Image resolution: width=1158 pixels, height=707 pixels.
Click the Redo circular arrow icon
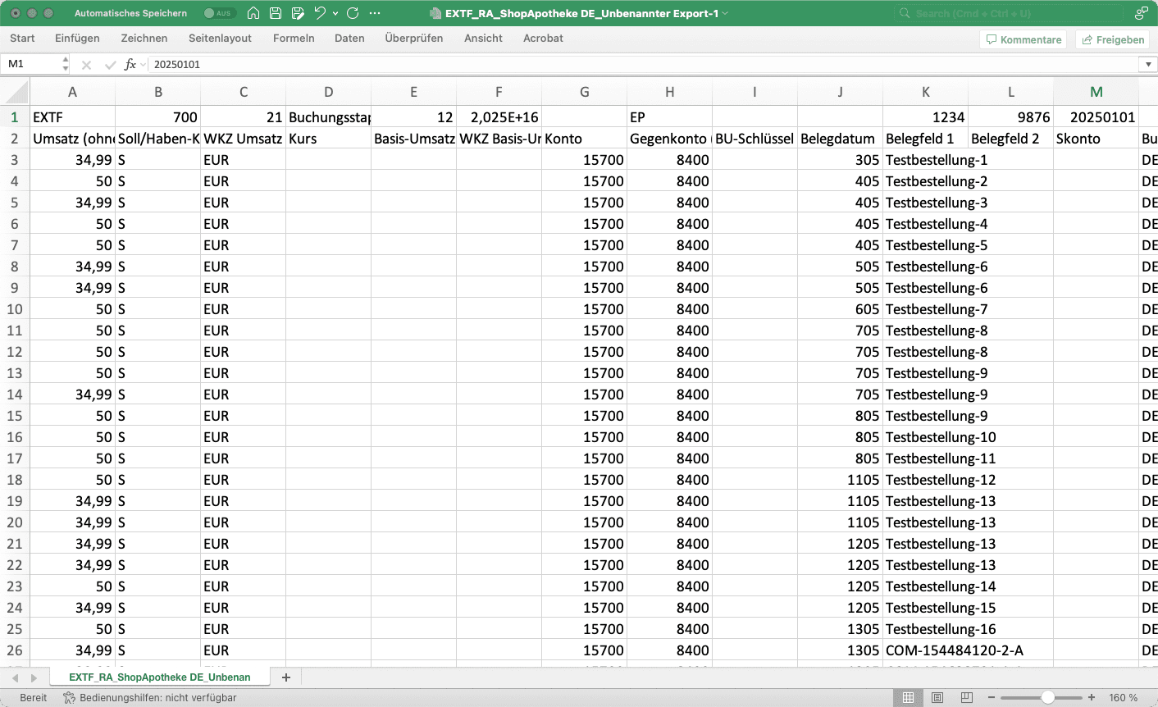[x=353, y=13]
